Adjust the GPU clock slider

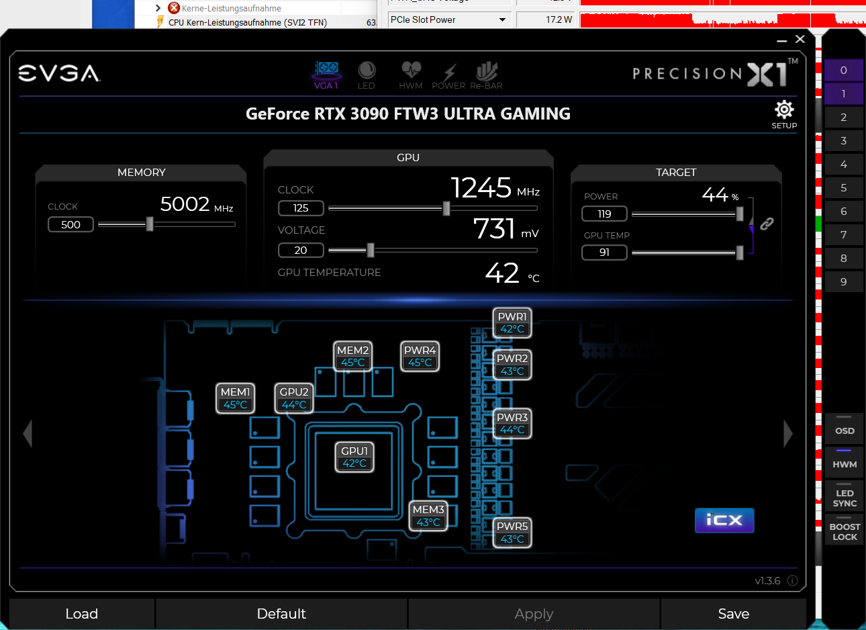446,208
